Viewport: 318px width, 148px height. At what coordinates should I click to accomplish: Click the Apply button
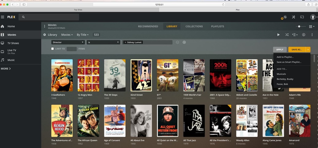(x=280, y=49)
